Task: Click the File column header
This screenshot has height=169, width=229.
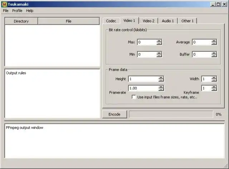Action: [68, 21]
